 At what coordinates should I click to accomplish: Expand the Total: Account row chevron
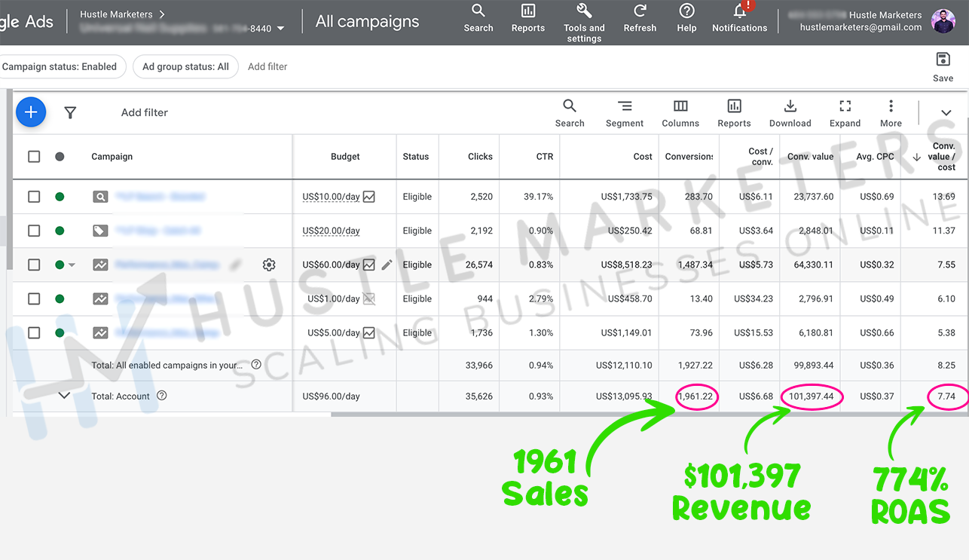[64, 396]
